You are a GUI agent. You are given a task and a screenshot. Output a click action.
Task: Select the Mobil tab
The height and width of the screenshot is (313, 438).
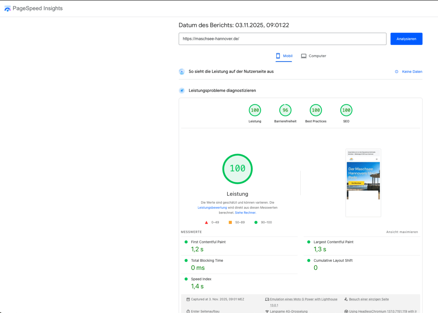[x=284, y=56]
